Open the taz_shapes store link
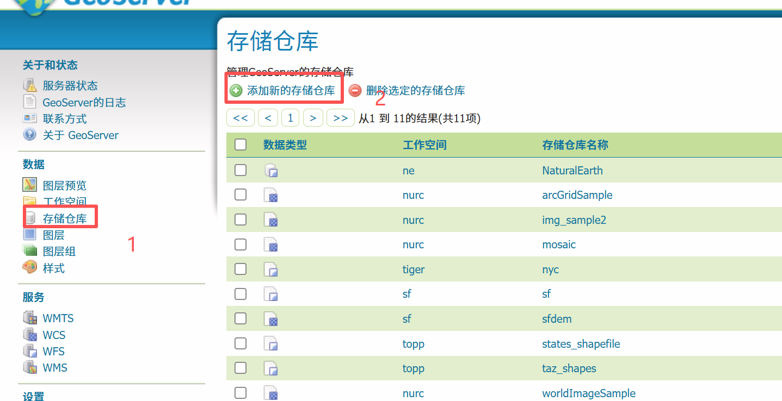The width and height of the screenshot is (782, 401). coord(569,368)
